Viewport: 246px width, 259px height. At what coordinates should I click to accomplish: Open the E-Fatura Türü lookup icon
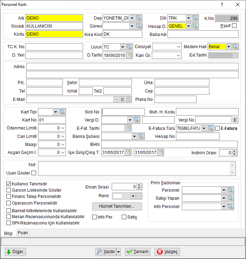click(210, 128)
